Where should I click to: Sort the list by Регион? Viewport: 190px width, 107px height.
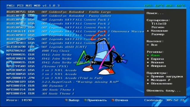tap(158, 27)
